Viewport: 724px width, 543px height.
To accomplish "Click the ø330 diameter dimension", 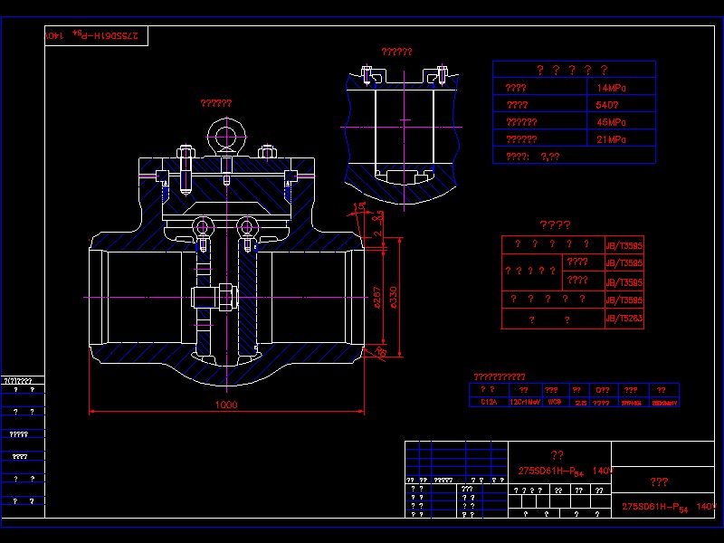I will coord(394,296).
